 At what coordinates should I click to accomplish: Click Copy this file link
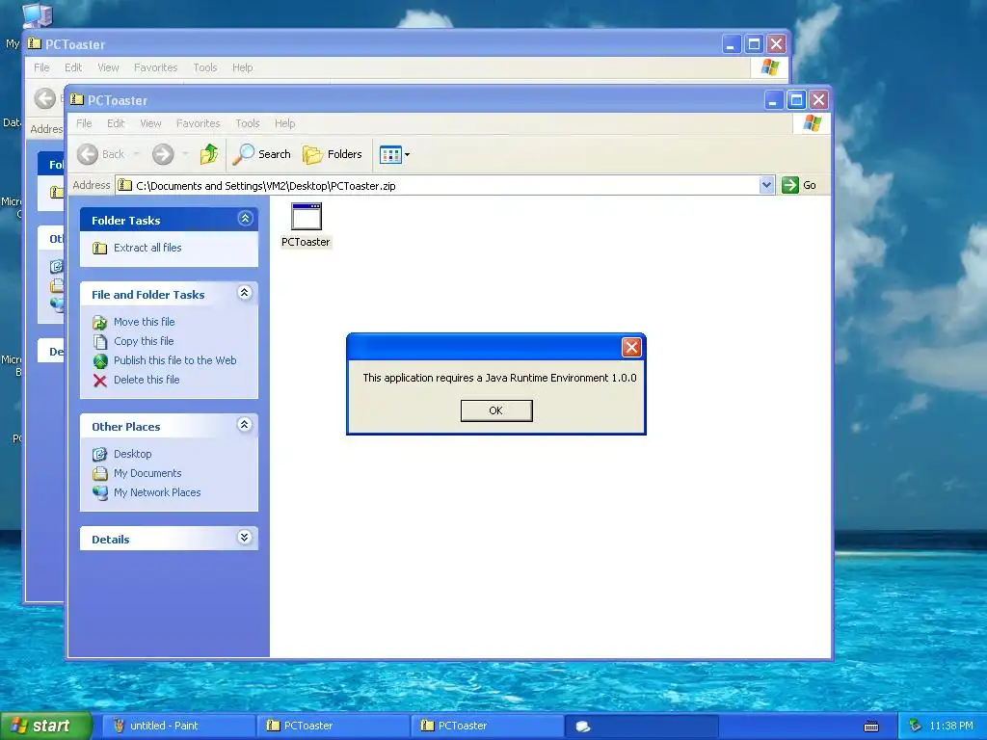point(144,341)
